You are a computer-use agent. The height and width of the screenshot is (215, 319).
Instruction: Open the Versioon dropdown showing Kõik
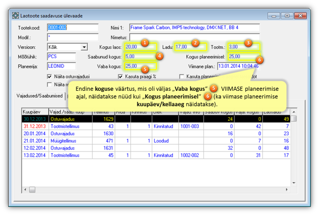point(84,47)
